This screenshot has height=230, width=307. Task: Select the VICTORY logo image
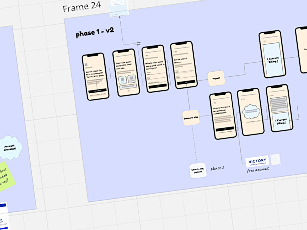tap(257, 161)
